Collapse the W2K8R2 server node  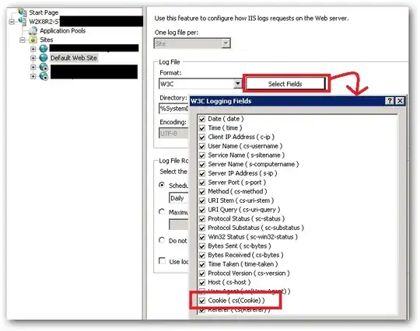(12, 22)
